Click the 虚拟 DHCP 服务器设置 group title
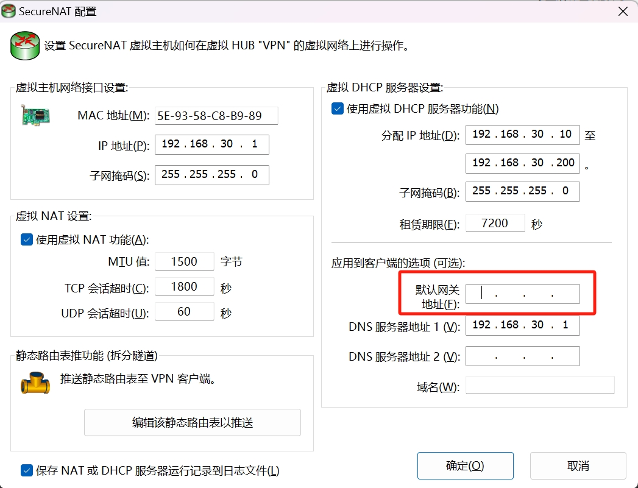This screenshot has width=638, height=488. [385, 88]
